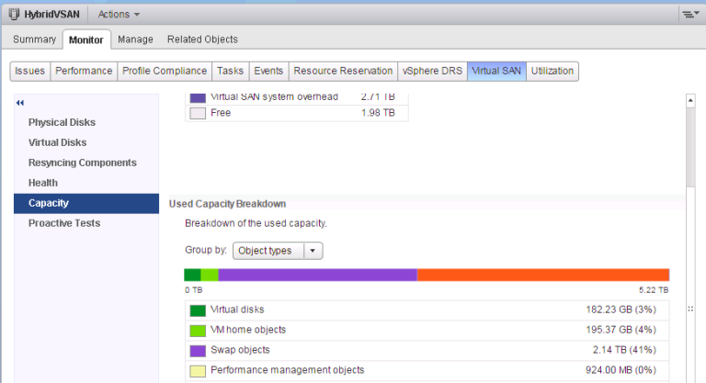The height and width of the screenshot is (383, 706).
Task: Click the green Virtual disks color swatch
Action: pos(198,310)
